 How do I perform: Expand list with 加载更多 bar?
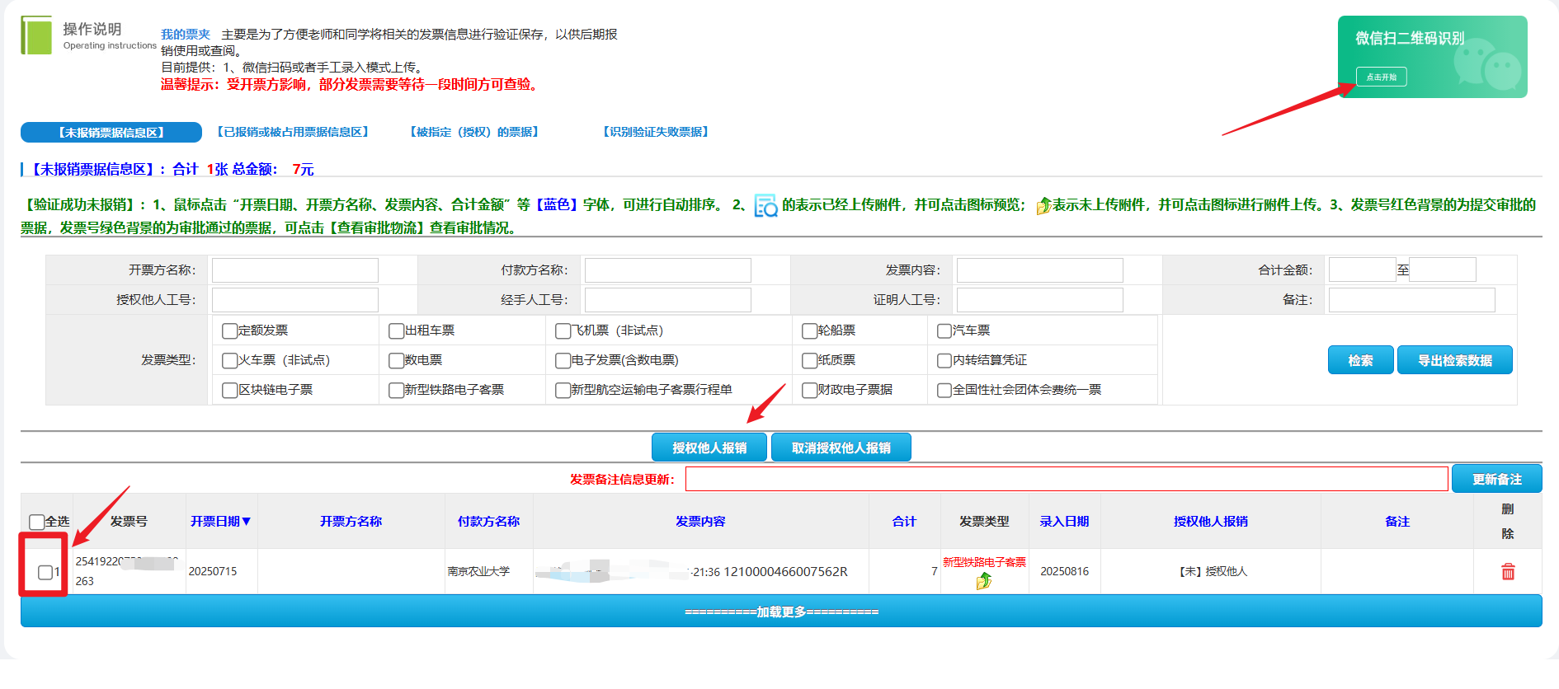pos(780,612)
